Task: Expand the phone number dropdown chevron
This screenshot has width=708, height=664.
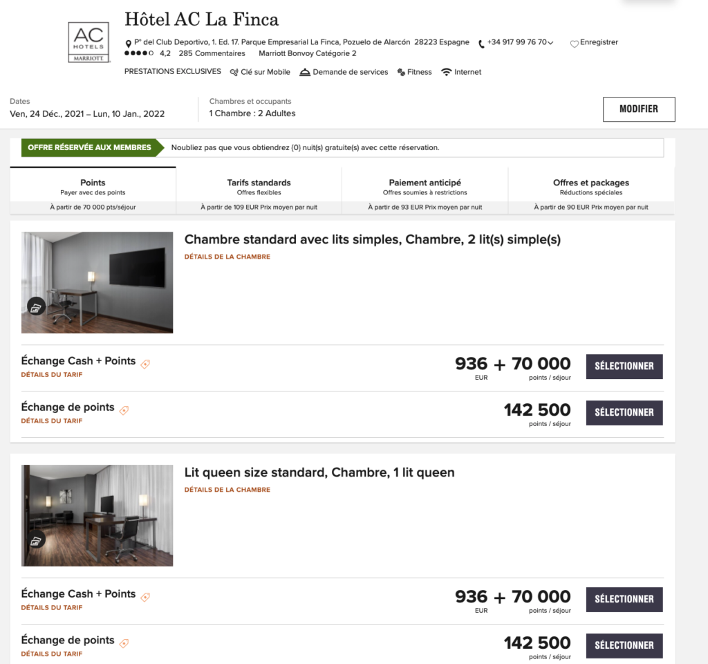Action: pos(550,43)
